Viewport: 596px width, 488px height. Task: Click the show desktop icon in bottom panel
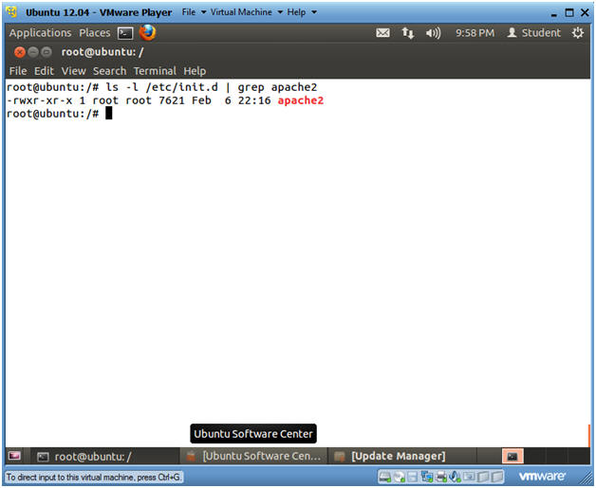[15, 456]
